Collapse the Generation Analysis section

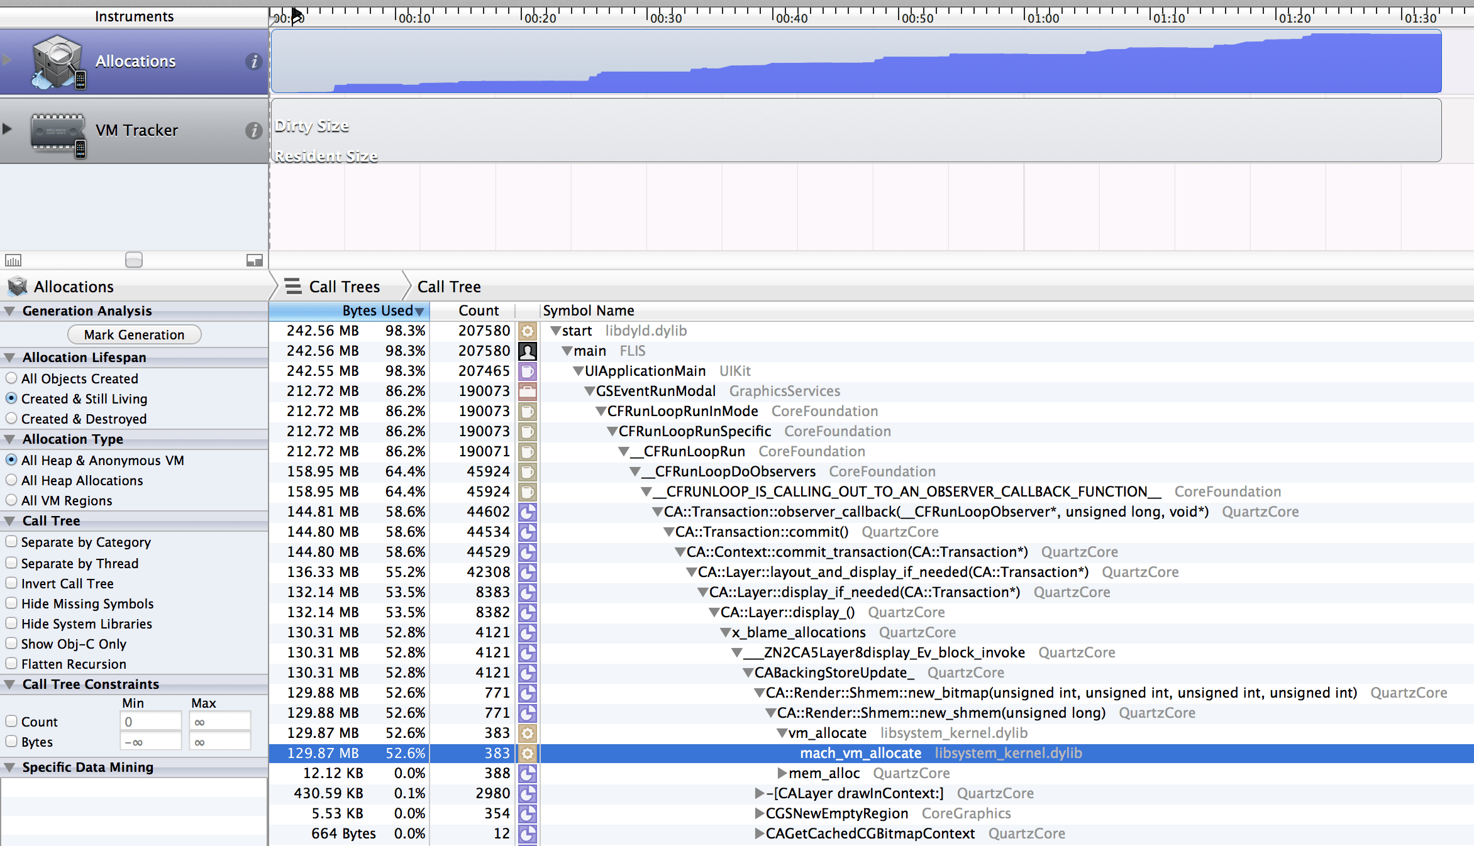tap(9, 311)
